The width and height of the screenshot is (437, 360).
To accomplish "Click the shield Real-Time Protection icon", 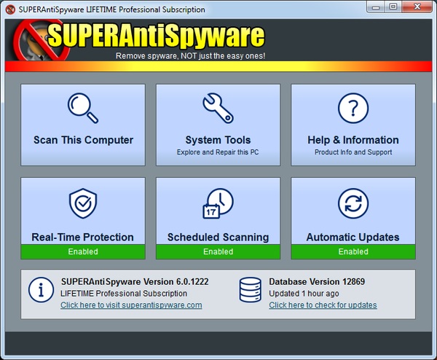I will click(x=82, y=204).
